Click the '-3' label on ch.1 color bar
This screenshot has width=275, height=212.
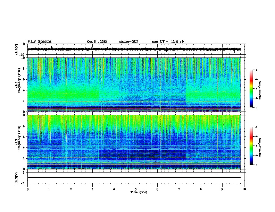[256, 70]
